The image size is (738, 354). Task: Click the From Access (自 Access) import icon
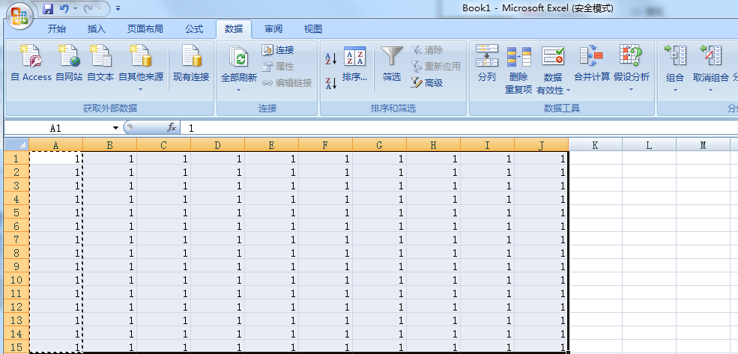tap(31, 58)
